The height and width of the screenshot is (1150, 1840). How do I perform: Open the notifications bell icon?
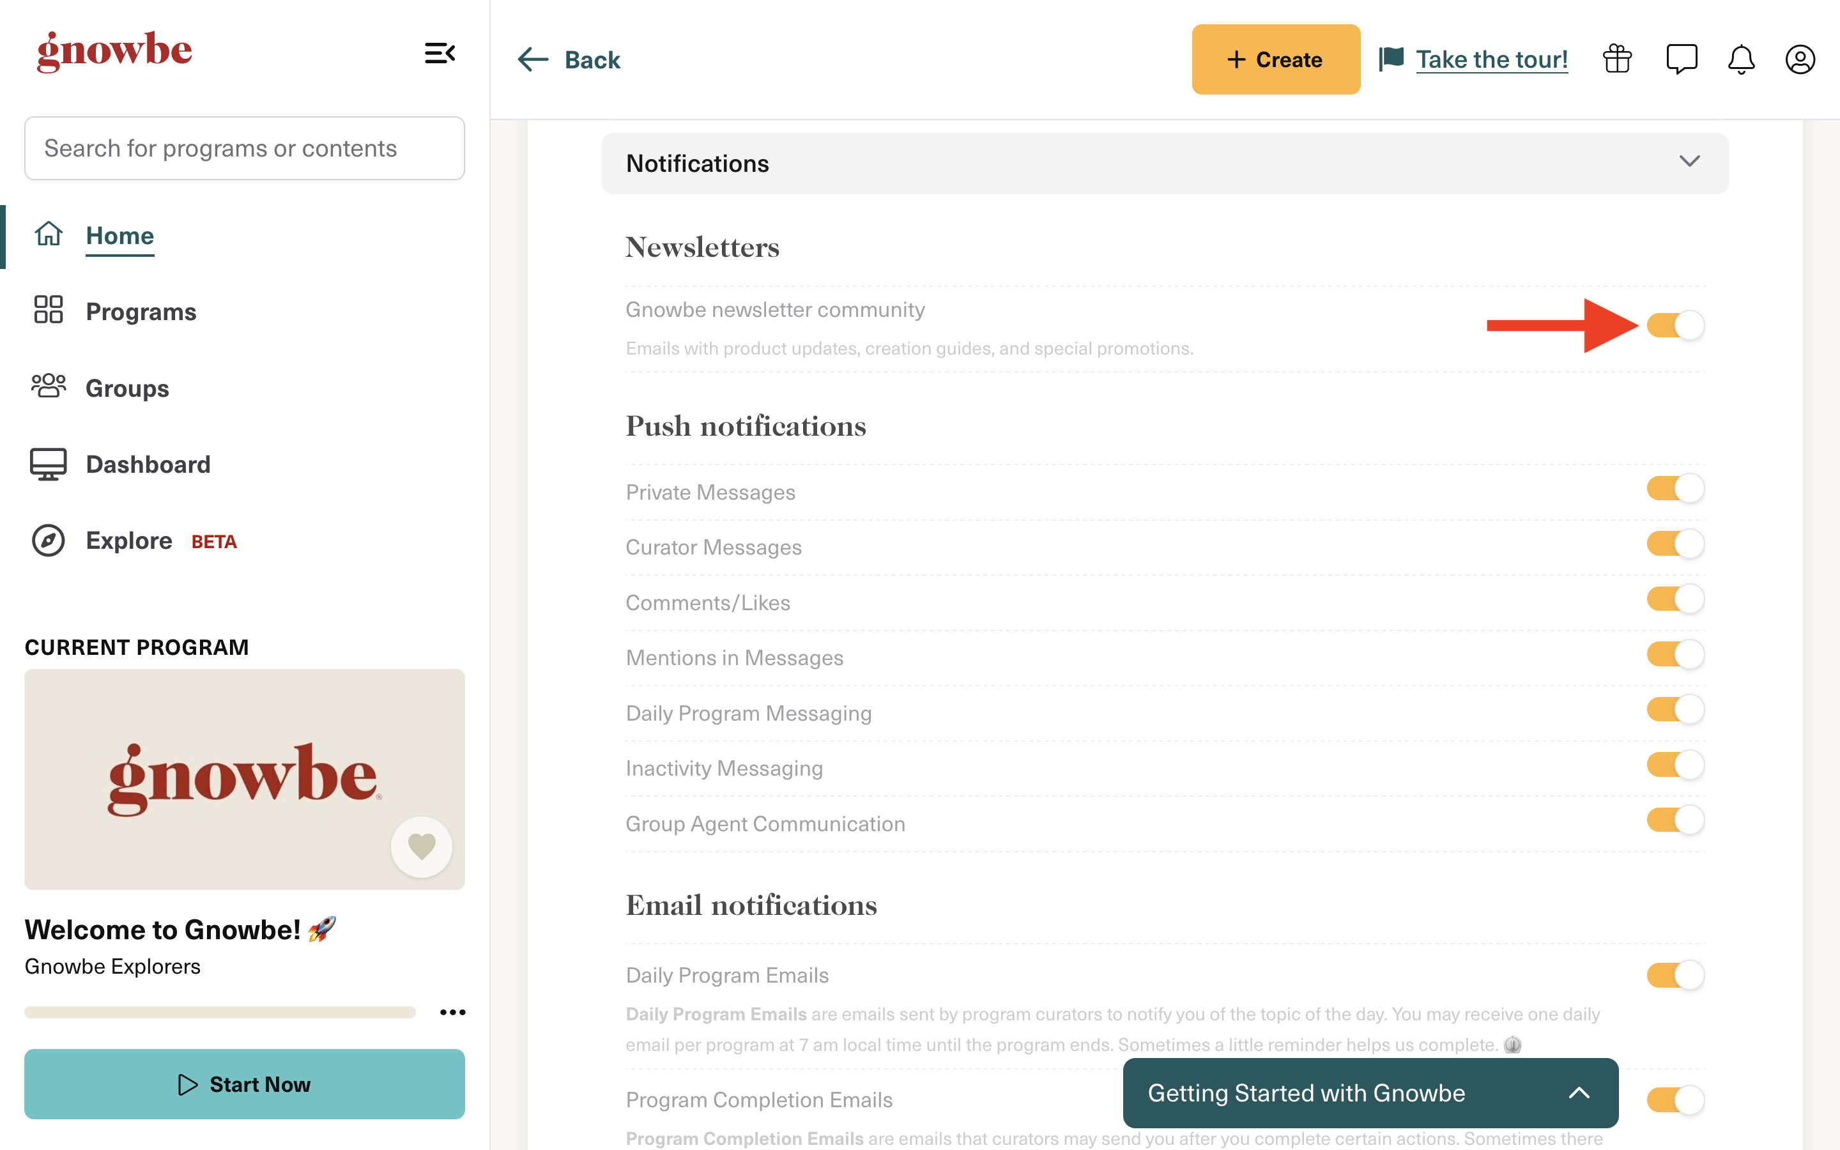[x=1741, y=59]
